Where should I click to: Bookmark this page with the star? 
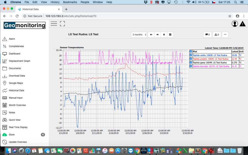pos(230,16)
